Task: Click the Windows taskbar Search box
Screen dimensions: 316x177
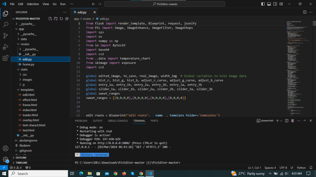Action: 38,174
